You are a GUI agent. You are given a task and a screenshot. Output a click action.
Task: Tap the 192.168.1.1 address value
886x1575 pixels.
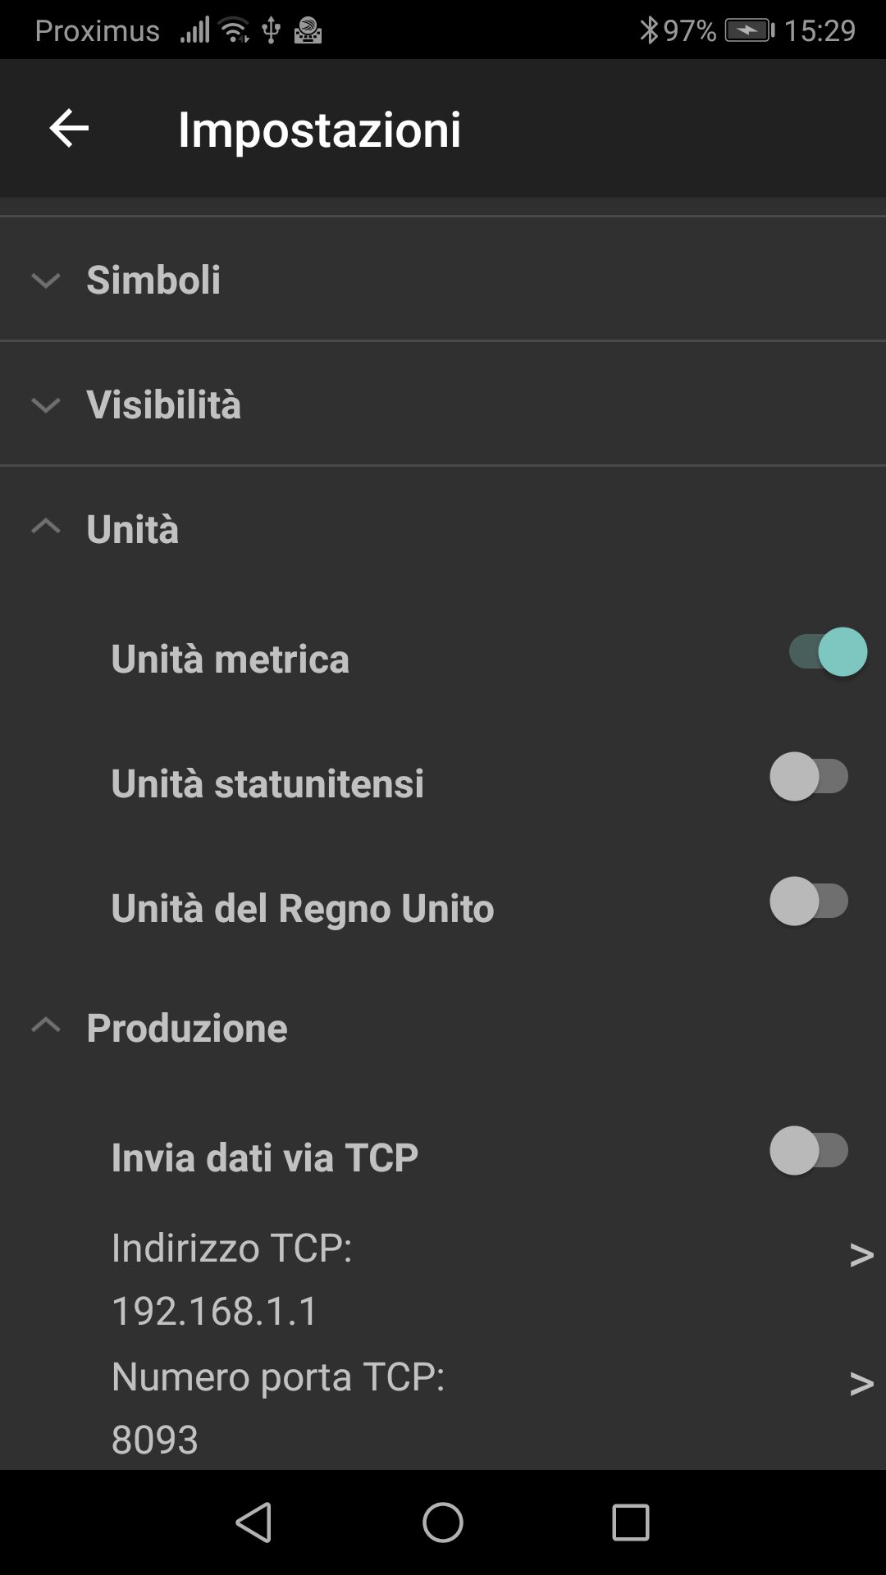(215, 1311)
